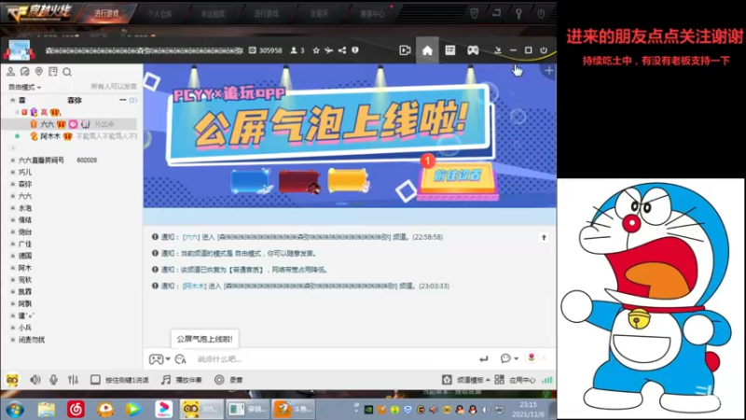Viewport: 746px width, 420px height.
Task: Click the 阿木木 username link in notifications
Action: (194, 286)
